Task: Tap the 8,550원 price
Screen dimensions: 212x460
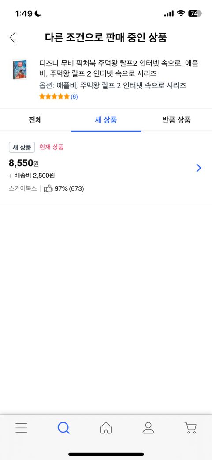Action: click(x=24, y=163)
